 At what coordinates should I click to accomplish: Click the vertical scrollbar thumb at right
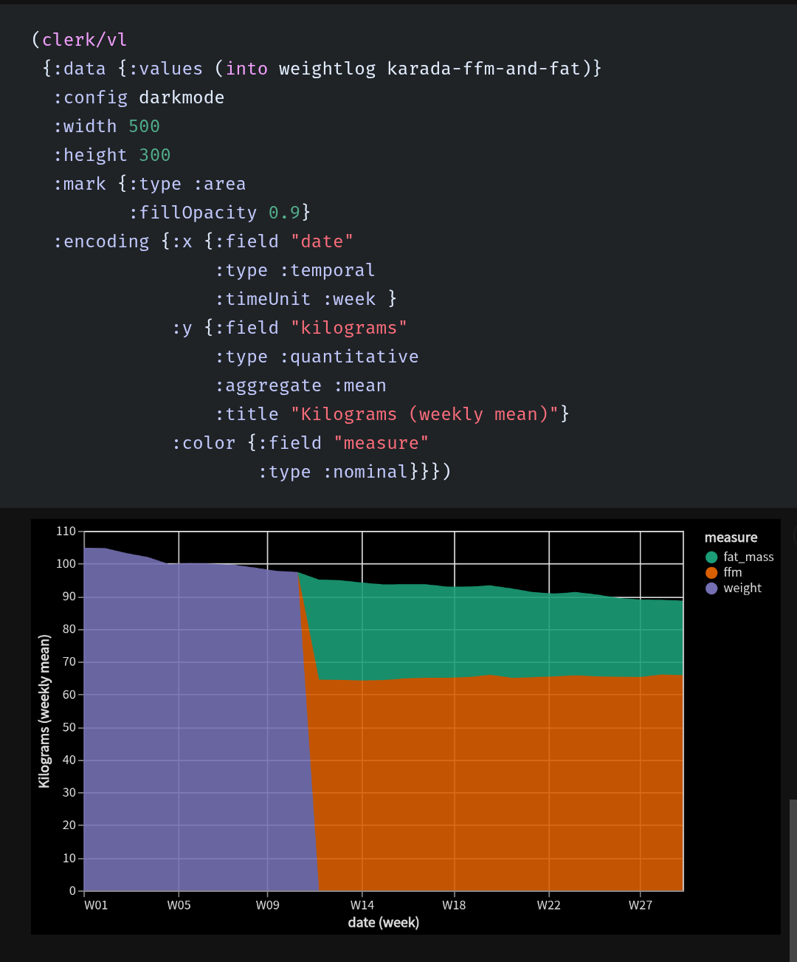[x=793, y=880]
